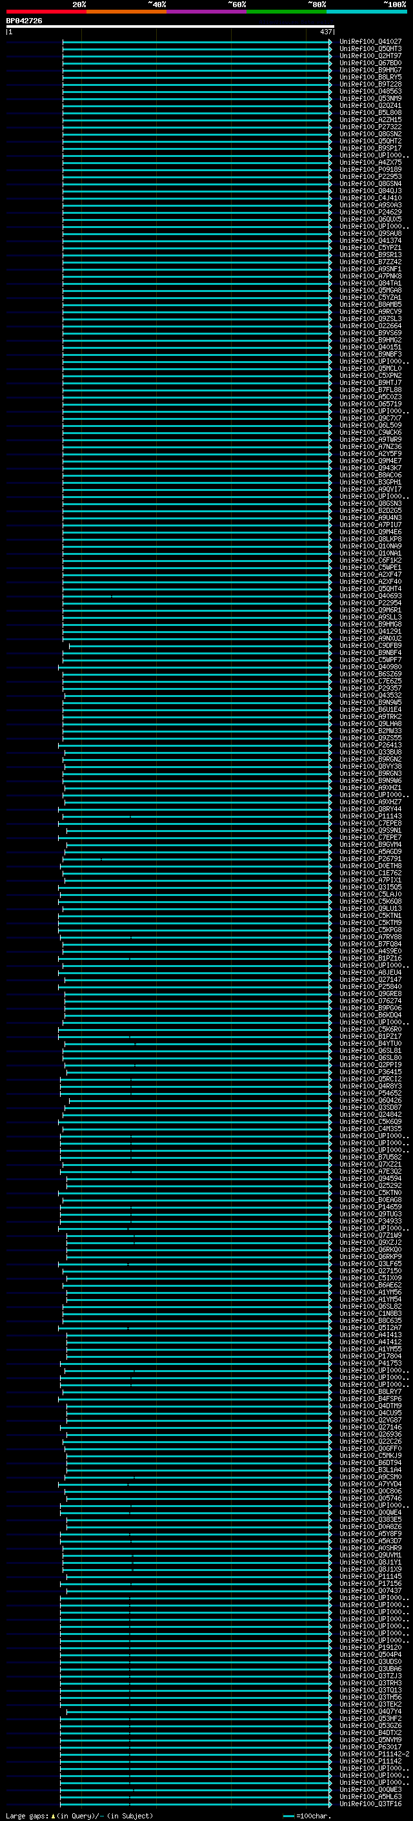Select hit UniRef100_P24629
This screenshot has width=413, height=1821.
pos(370,212)
